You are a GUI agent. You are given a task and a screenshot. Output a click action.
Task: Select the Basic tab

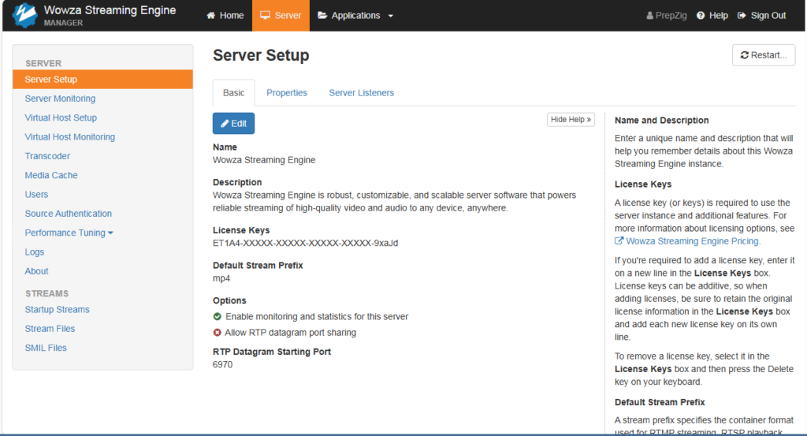(233, 93)
